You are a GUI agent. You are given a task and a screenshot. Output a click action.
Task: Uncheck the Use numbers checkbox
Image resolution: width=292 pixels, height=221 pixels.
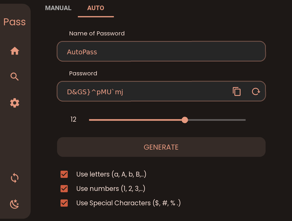pos(64,189)
